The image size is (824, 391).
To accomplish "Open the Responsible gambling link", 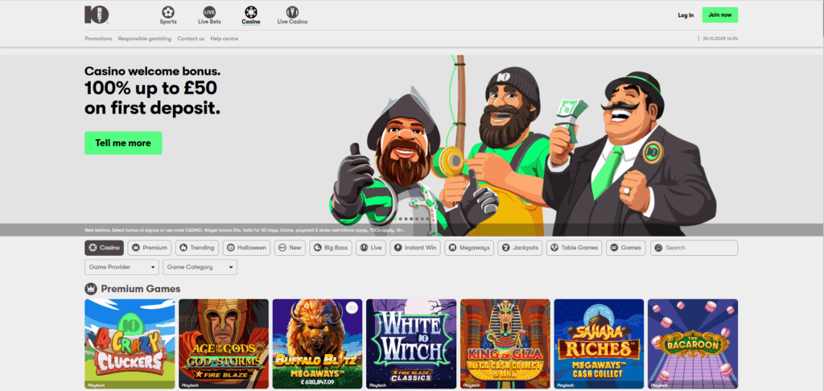I will point(144,39).
